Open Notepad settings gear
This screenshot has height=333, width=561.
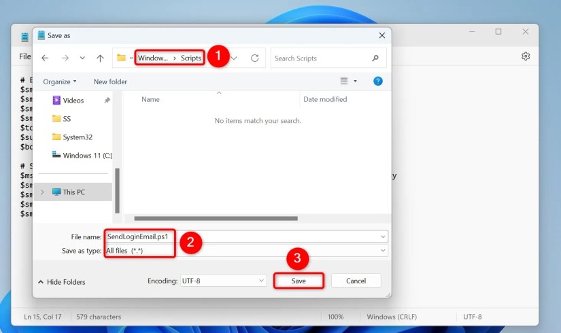click(526, 56)
